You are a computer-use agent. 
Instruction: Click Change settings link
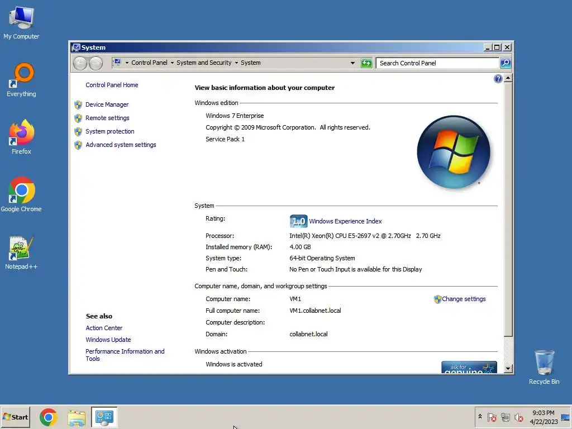(464, 299)
